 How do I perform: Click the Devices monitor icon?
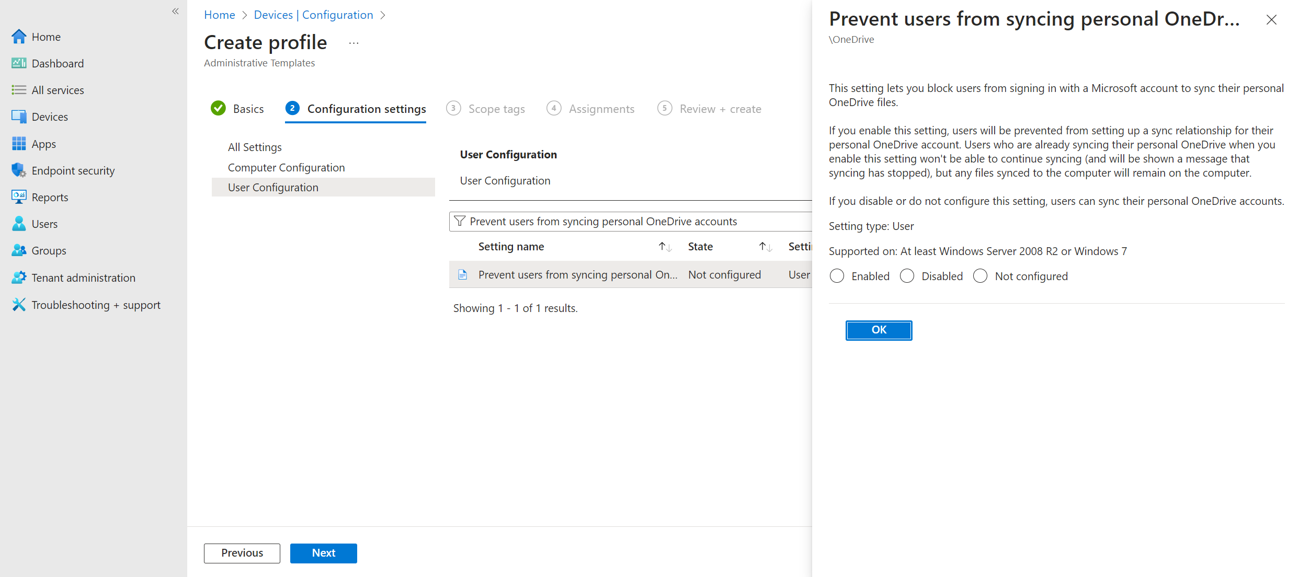click(x=19, y=117)
